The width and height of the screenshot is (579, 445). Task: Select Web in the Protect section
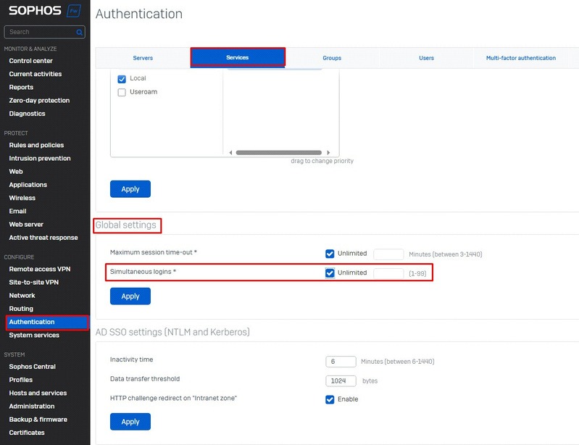pos(16,172)
